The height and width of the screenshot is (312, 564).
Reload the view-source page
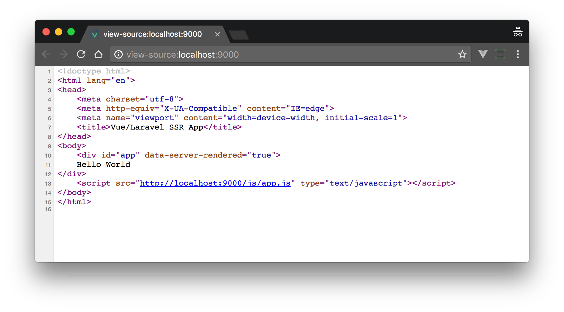(x=81, y=54)
